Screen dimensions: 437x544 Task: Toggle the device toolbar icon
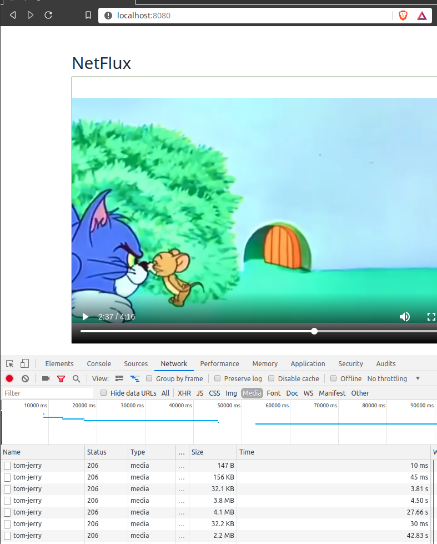pyautogui.click(x=24, y=363)
